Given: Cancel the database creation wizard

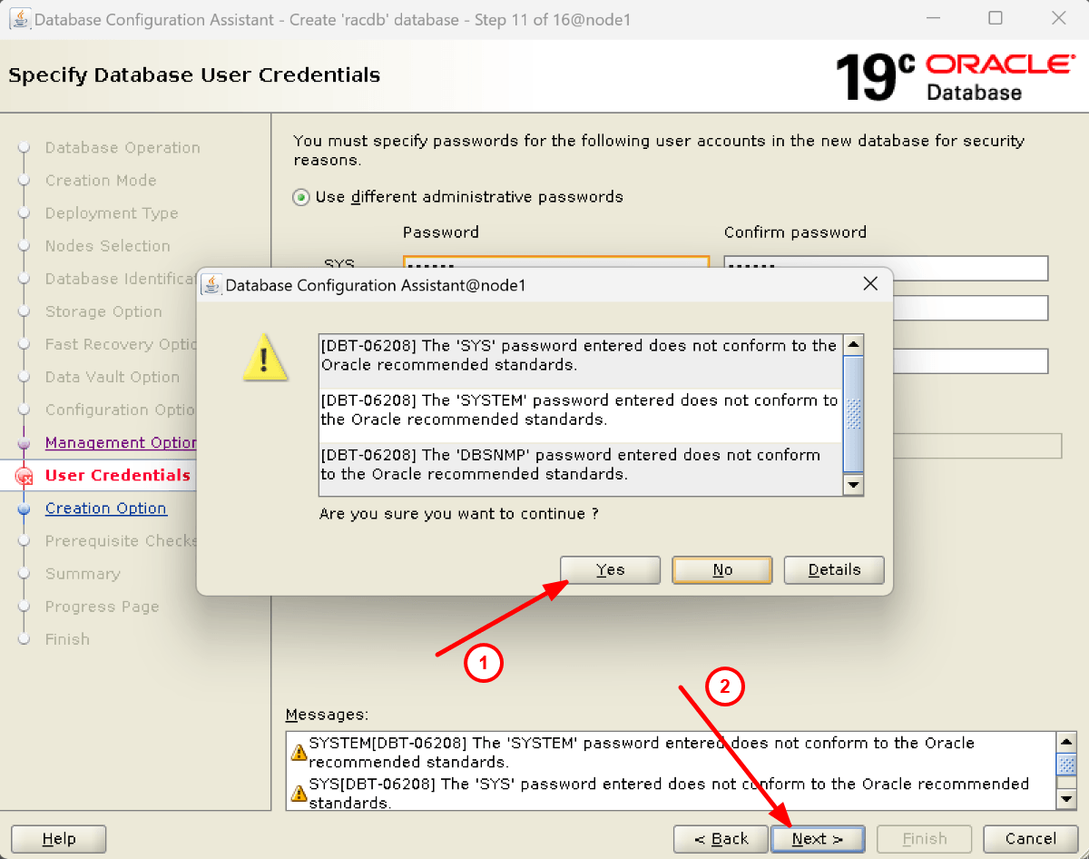Looking at the screenshot, I should [x=1030, y=838].
